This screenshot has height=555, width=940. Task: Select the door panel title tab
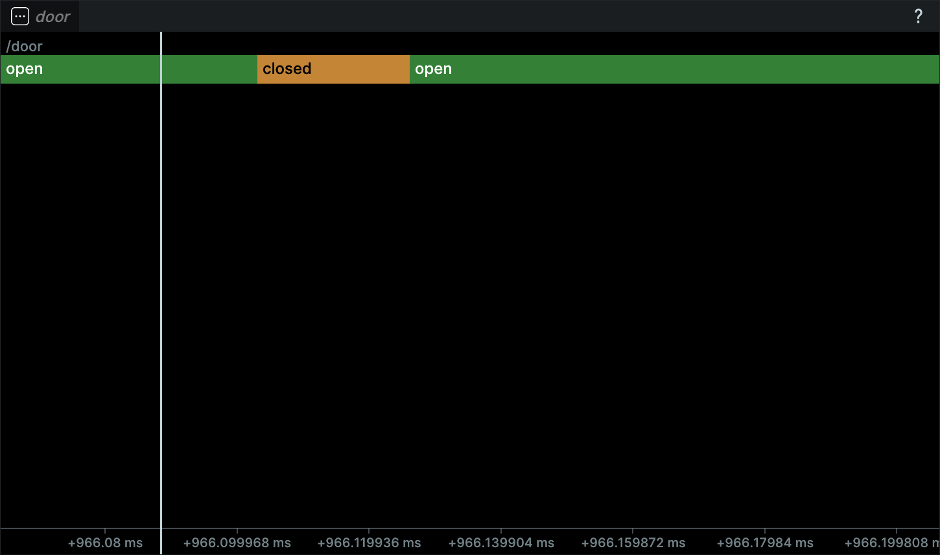[53, 16]
